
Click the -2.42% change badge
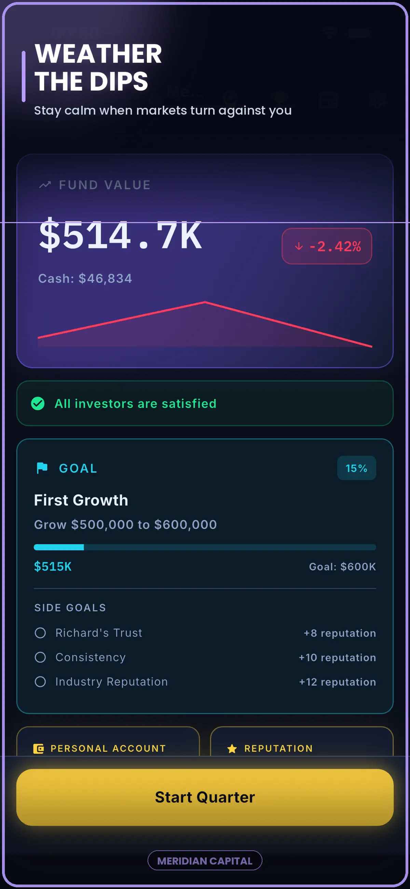click(327, 246)
